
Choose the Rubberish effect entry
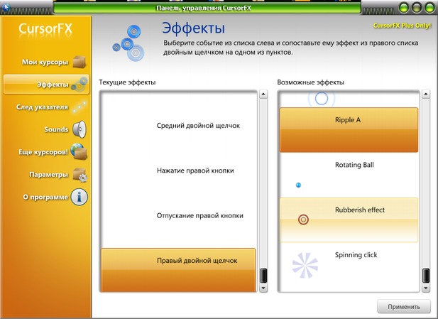coord(349,220)
